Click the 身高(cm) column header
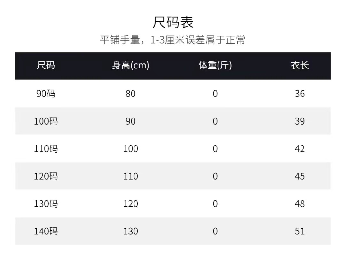 tap(130, 66)
